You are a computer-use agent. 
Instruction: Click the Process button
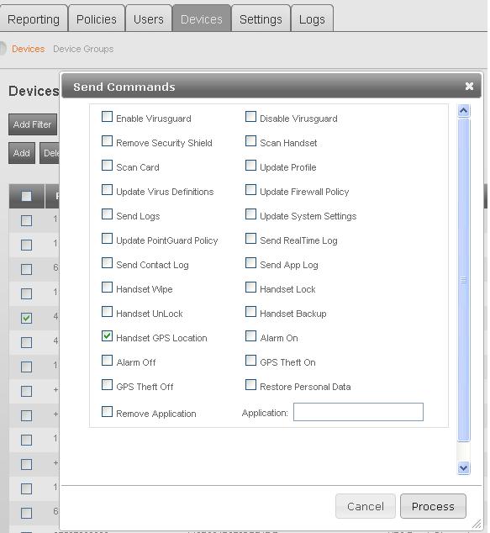433,506
